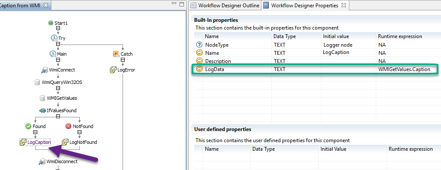The height and width of the screenshot is (170, 441).
Task: Collapse the Main node branch
Action: click(x=58, y=60)
